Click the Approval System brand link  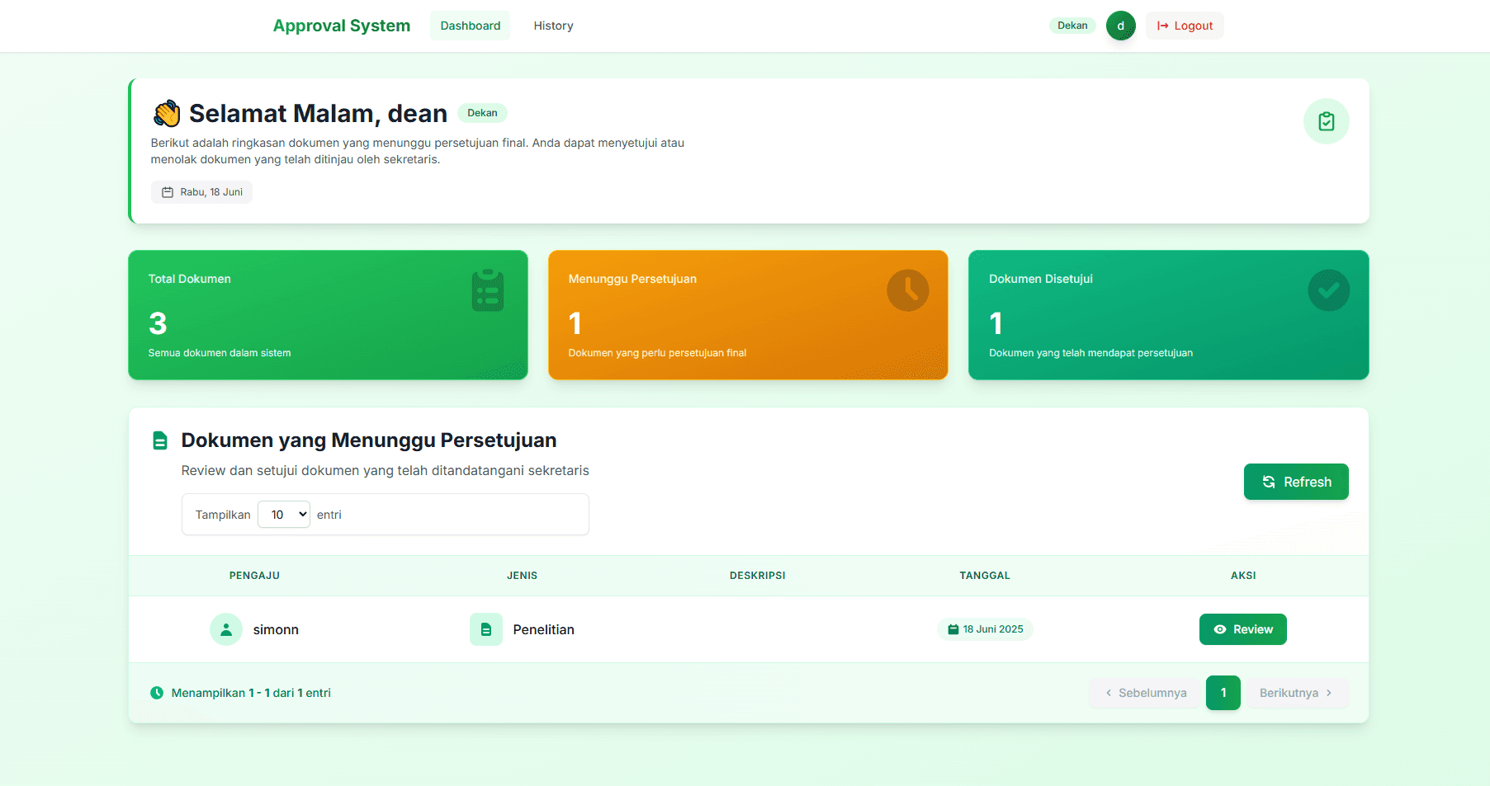[342, 26]
